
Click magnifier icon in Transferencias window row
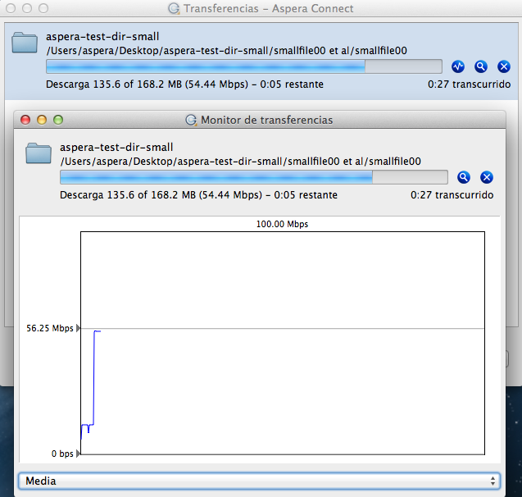pos(481,66)
